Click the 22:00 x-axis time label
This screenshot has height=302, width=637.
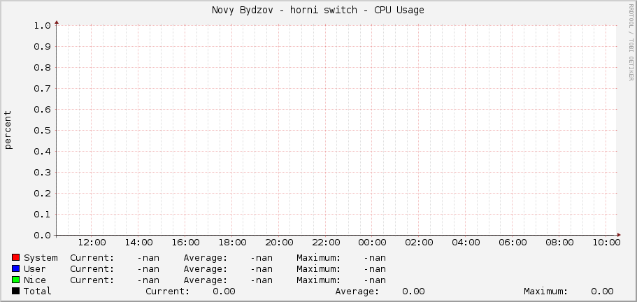click(x=325, y=243)
